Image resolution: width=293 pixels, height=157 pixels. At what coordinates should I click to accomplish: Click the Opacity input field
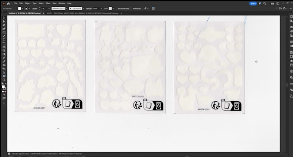pos(96,9)
